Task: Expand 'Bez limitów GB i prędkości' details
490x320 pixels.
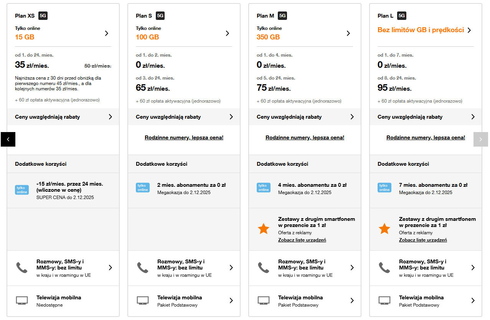Action: (469, 30)
